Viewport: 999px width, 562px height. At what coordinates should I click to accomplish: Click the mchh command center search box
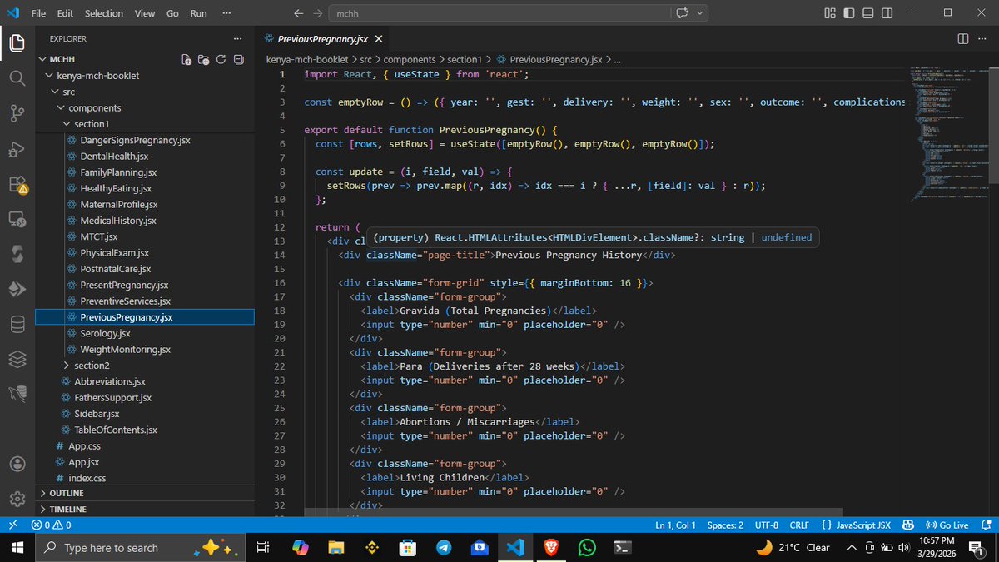coord(499,13)
